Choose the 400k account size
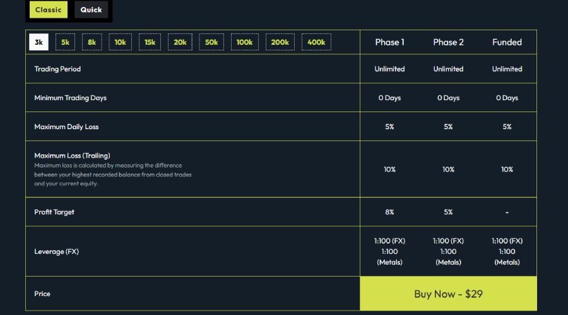The image size is (568, 315). pyautogui.click(x=316, y=42)
